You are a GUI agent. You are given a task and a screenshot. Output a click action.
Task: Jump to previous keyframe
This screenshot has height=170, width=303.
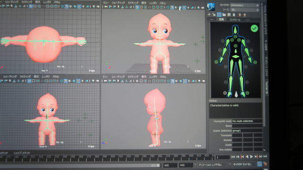click(242, 157)
